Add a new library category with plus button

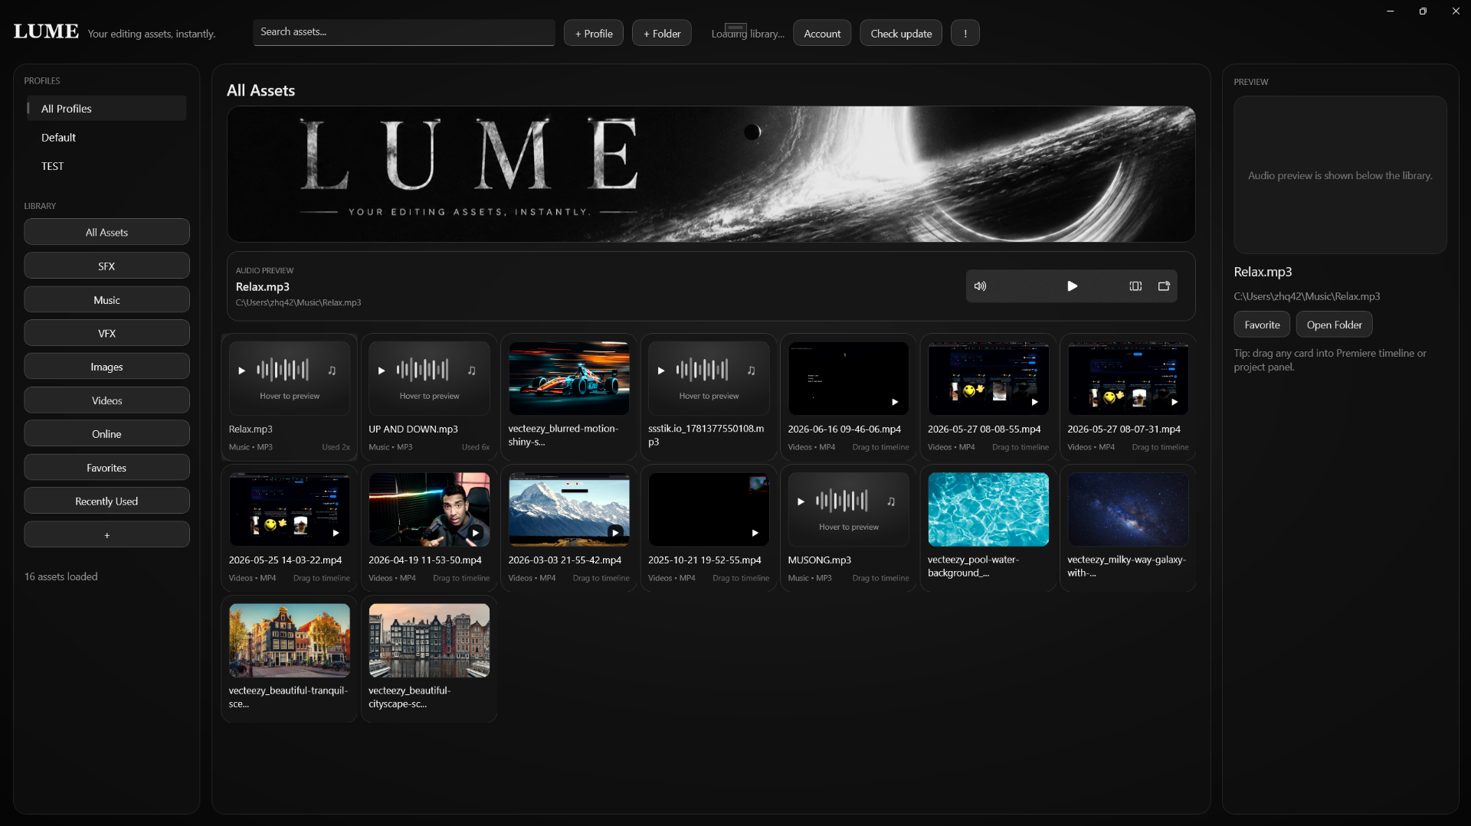click(106, 534)
